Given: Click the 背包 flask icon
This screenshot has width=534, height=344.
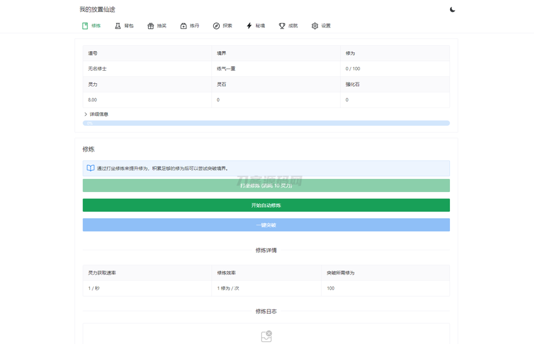Looking at the screenshot, I should coord(118,26).
